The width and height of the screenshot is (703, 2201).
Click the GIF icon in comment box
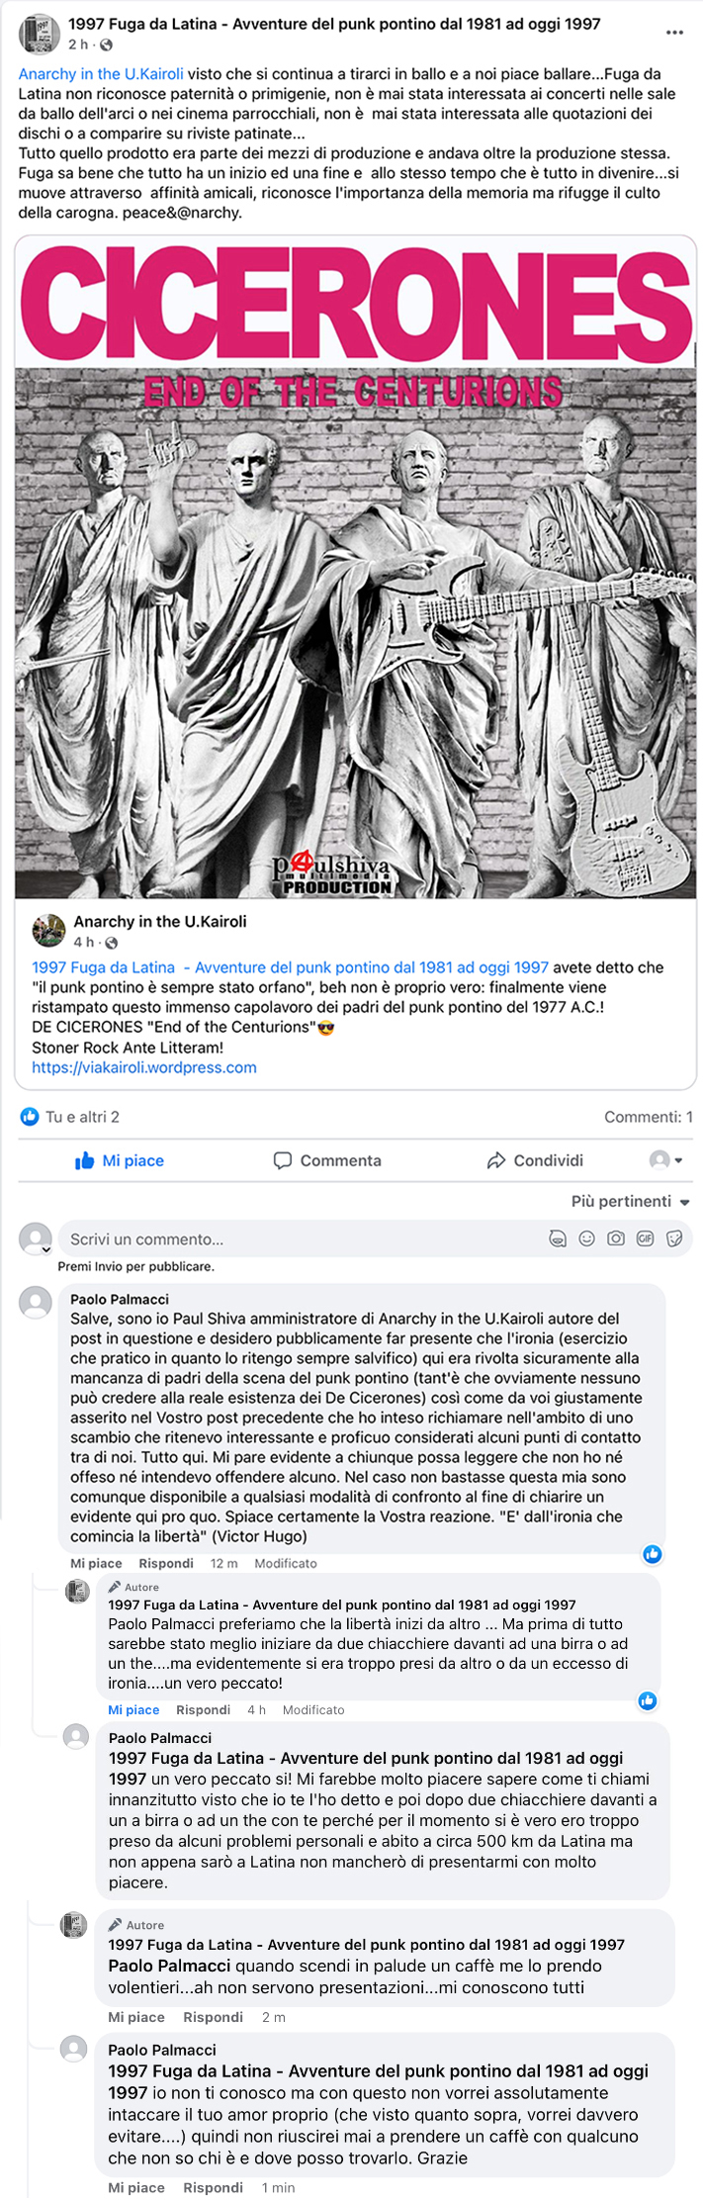click(646, 1238)
